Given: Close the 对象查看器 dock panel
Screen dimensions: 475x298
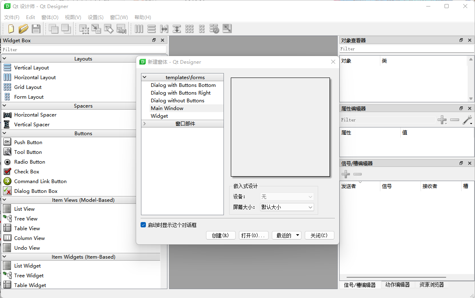Looking at the screenshot, I should click(470, 40).
